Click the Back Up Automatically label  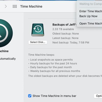(8, 59)
